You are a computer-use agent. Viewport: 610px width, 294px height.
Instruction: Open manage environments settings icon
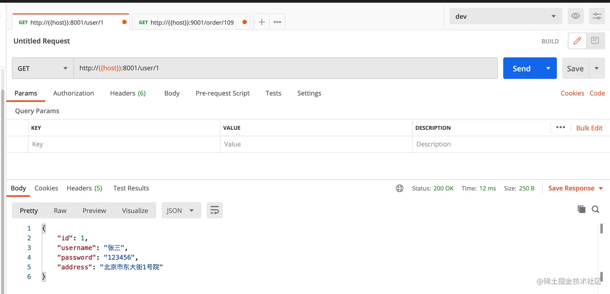click(x=597, y=17)
